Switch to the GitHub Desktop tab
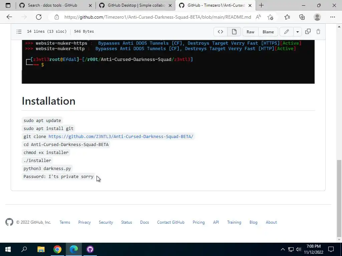Viewport: 342px width, 256px height. [x=135, y=5]
